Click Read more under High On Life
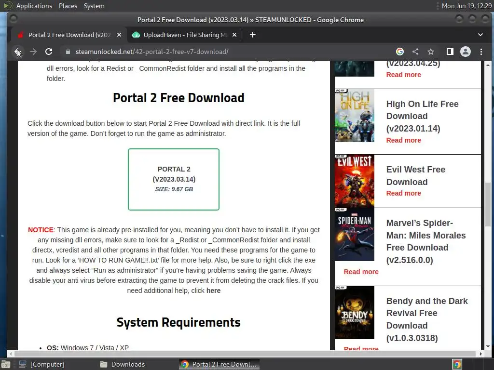Image resolution: width=494 pixels, height=370 pixels. [404, 140]
